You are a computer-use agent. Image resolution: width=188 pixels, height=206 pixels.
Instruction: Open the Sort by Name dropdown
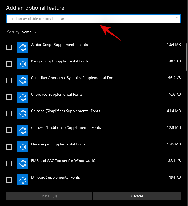(x=26, y=32)
